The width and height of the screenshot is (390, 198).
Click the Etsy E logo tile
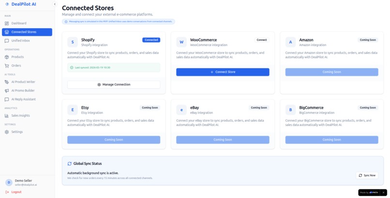coord(73,110)
